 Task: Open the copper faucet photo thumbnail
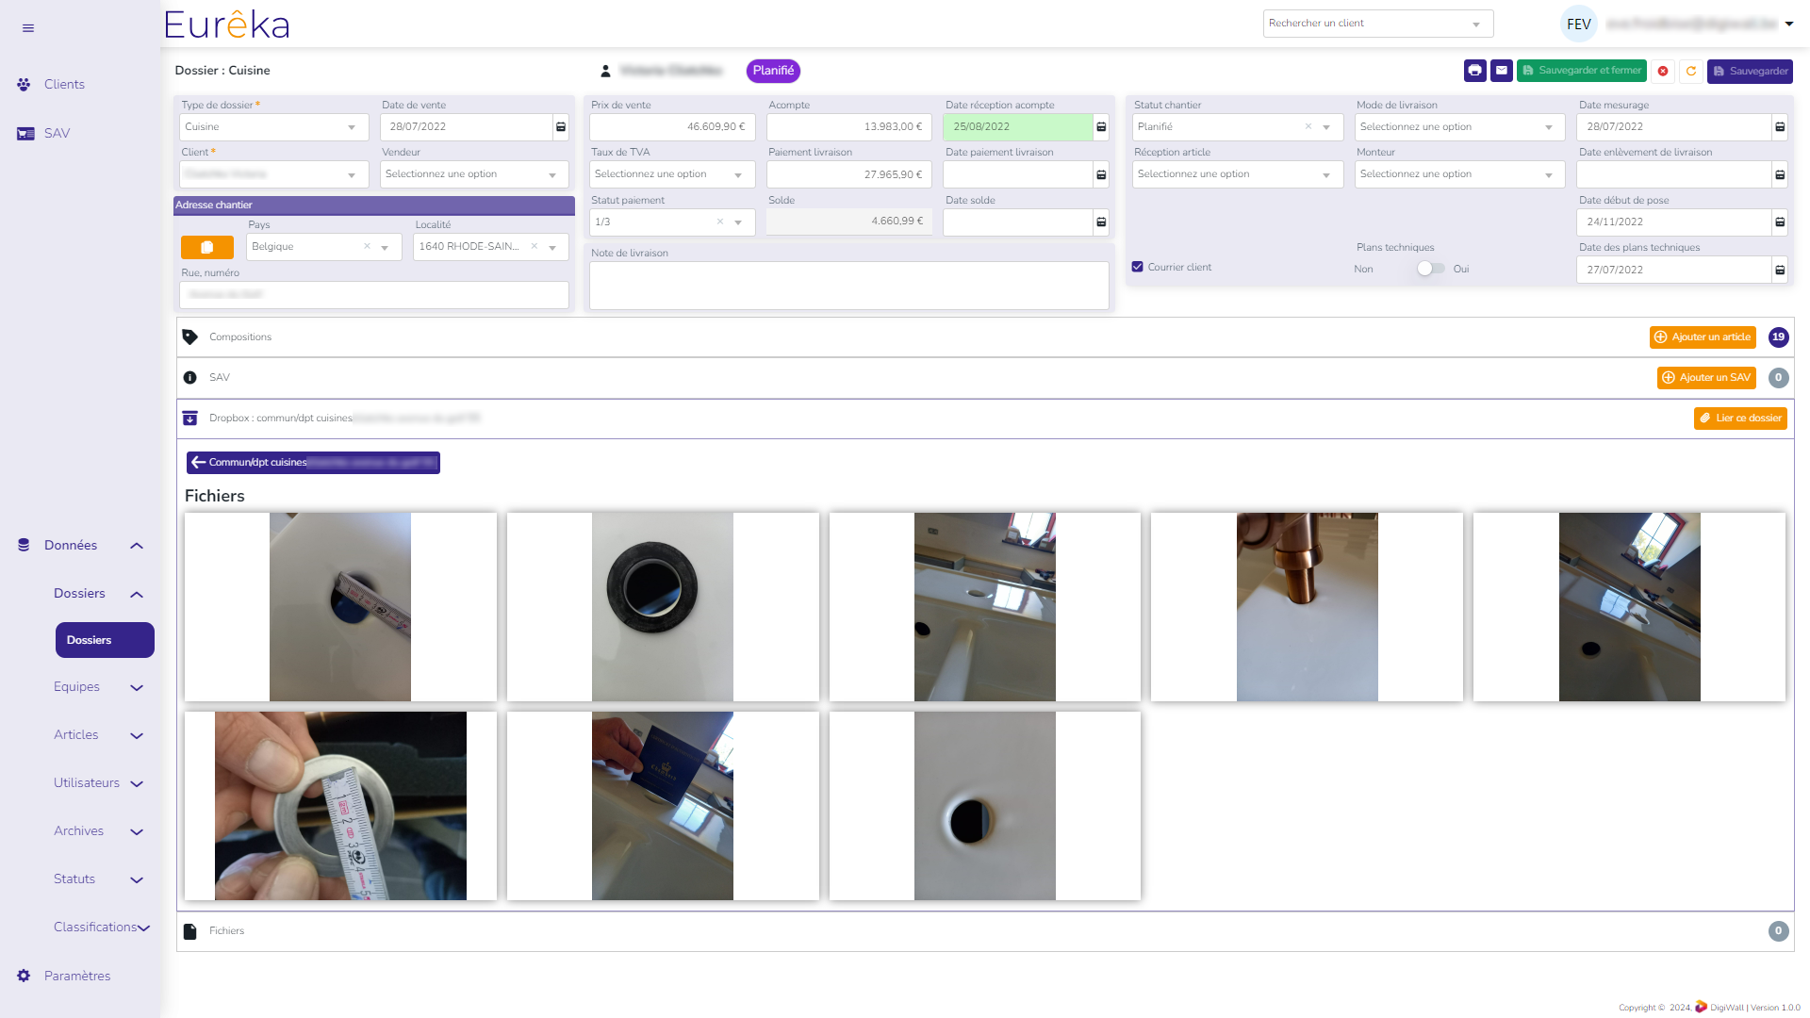pyautogui.click(x=1307, y=607)
